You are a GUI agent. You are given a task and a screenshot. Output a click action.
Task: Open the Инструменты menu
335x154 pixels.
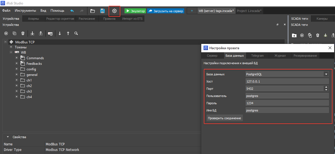[25, 11]
